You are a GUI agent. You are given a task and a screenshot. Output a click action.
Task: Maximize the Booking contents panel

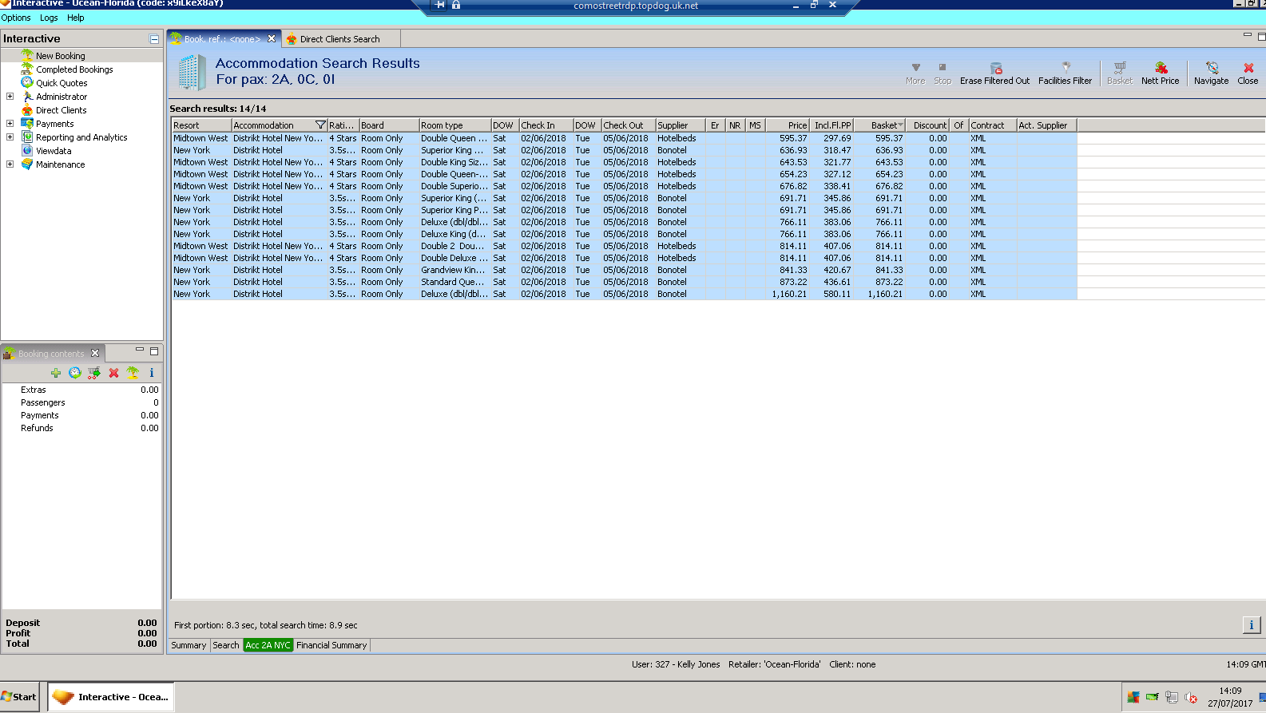(154, 351)
